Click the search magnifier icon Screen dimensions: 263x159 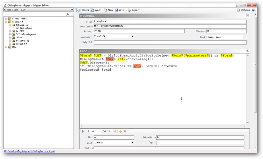click(68, 14)
